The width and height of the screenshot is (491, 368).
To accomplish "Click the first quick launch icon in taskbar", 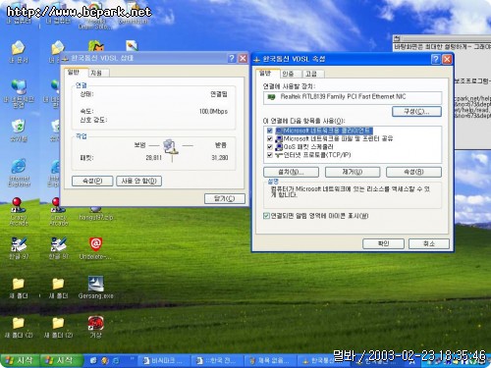I will point(93,360).
